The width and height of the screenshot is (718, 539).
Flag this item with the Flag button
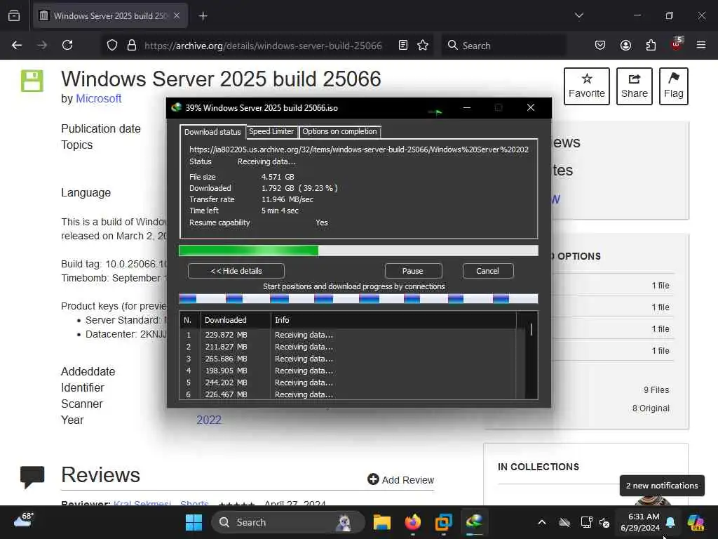674,86
